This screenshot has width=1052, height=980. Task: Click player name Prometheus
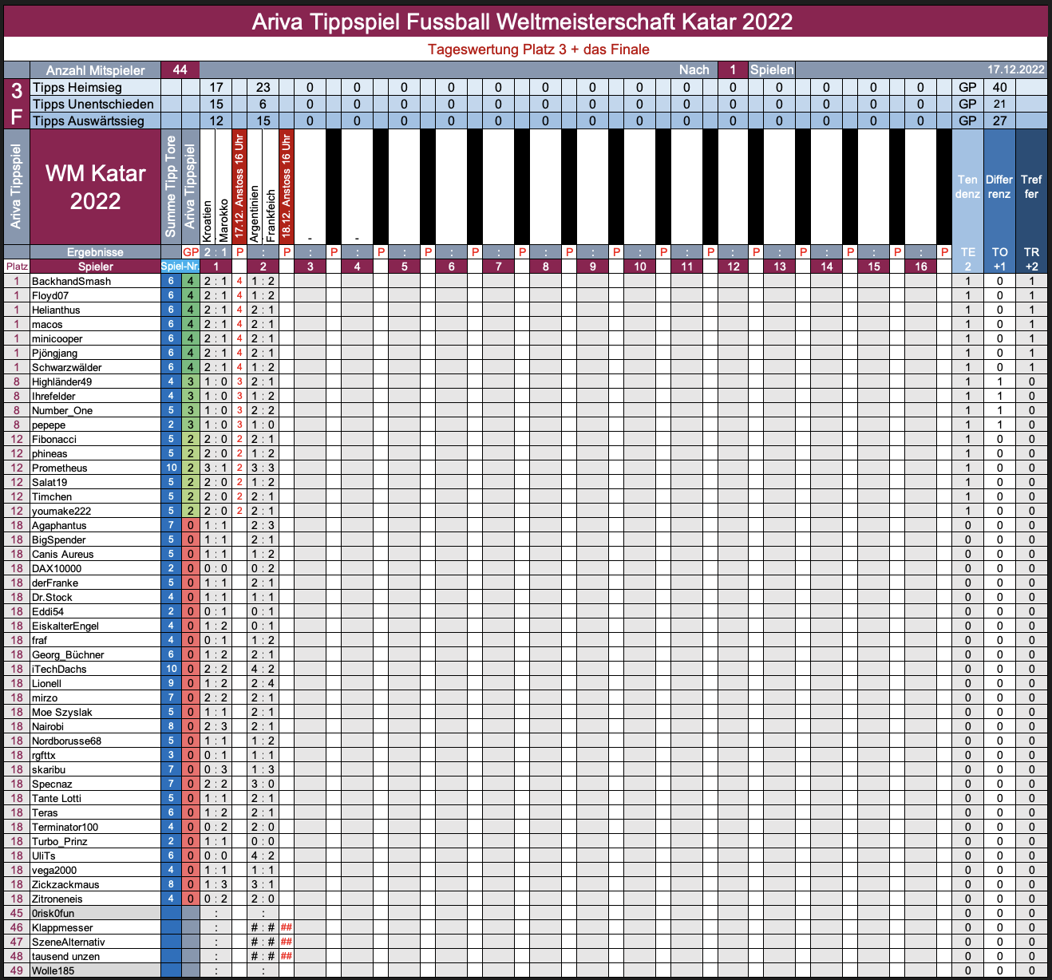[60, 468]
